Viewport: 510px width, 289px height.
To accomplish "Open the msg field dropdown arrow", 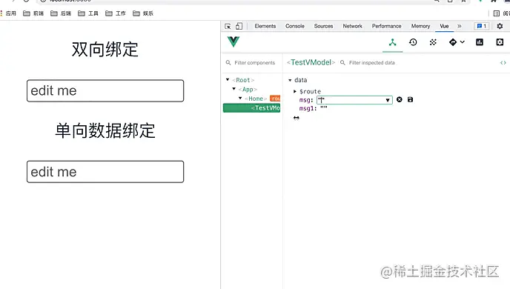I will click(x=388, y=100).
